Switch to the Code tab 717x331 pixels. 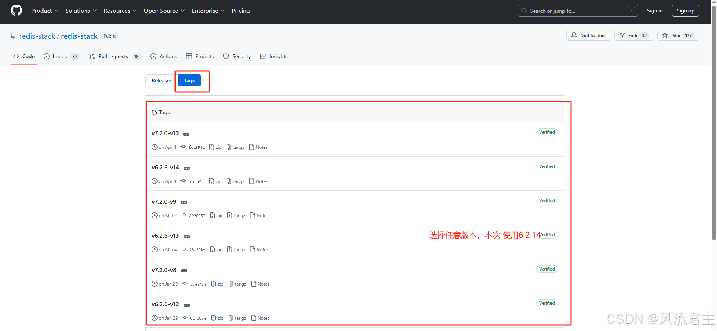[24, 56]
